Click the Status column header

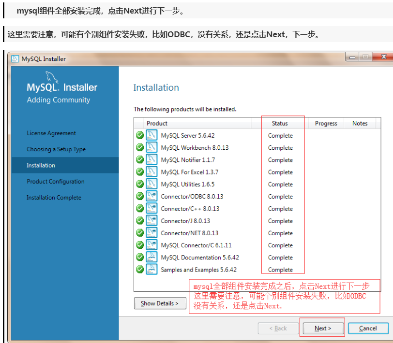tap(280, 123)
